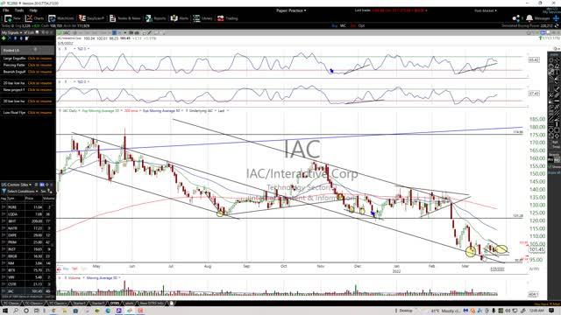Toggle the flag on the PRIM row
The image size is (561, 315).
(4, 242)
